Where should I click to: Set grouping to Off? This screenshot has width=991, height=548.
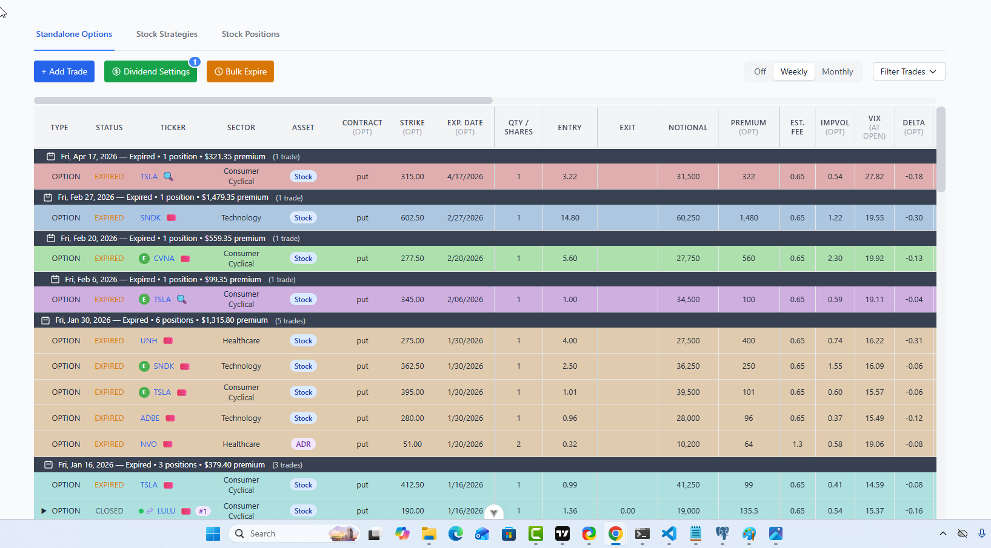760,71
